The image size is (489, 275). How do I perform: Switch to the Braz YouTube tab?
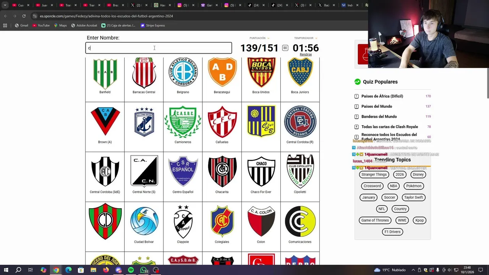pyautogui.click(x=115, y=5)
